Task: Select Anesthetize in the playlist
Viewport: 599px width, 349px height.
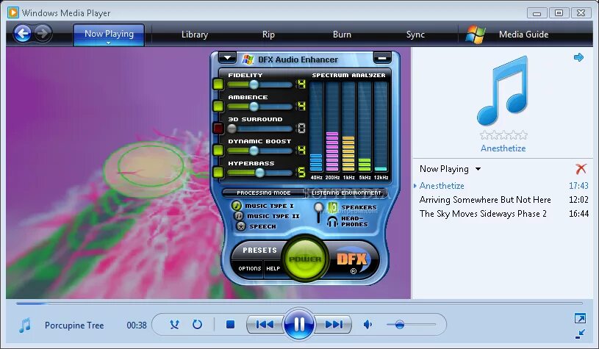Action: pyautogui.click(x=442, y=186)
